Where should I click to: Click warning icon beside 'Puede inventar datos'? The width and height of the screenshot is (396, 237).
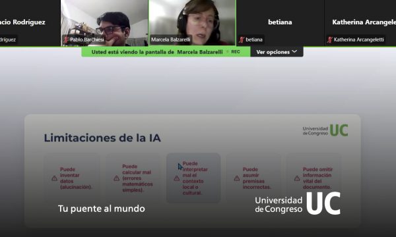tap(54, 178)
